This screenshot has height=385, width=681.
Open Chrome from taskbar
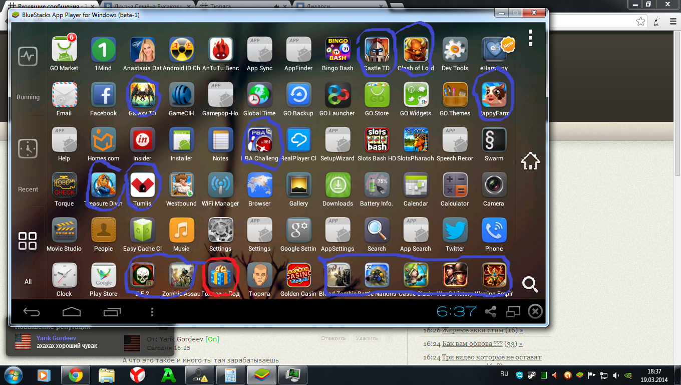(x=76, y=374)
